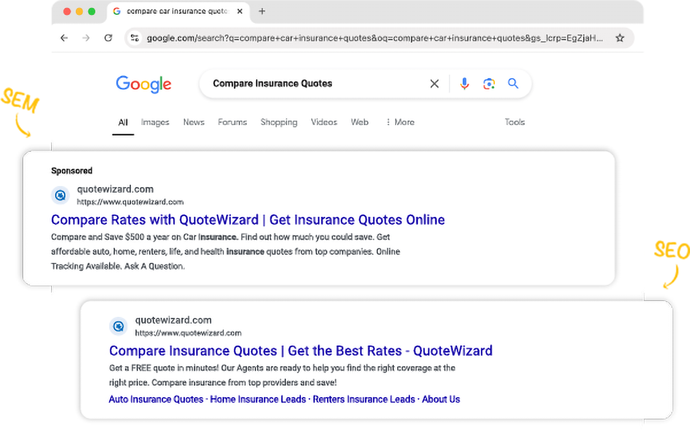The image size is (690, 435).
Task: Switch to the News tab
Action: (194, 122)
